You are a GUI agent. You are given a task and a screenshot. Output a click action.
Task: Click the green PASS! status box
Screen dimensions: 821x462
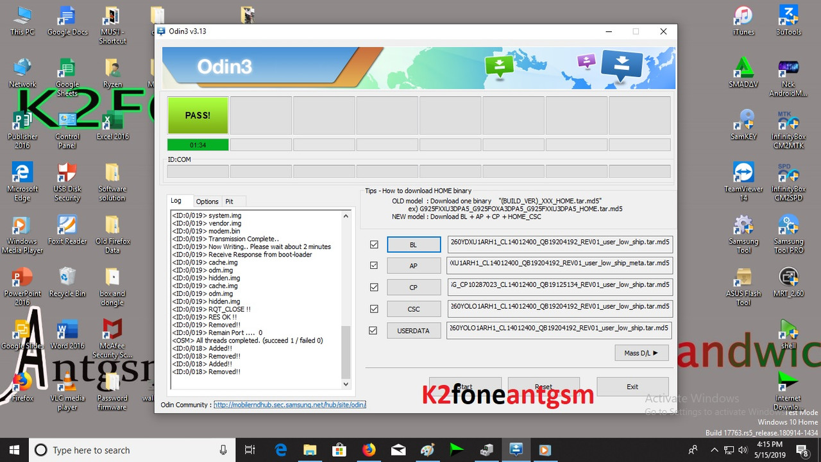coord(198,116)
